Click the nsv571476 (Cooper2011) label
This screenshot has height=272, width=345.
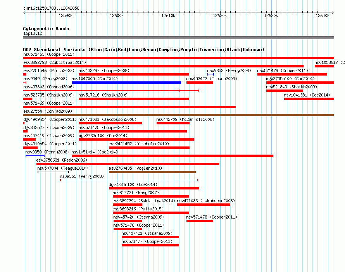[139, 225]
